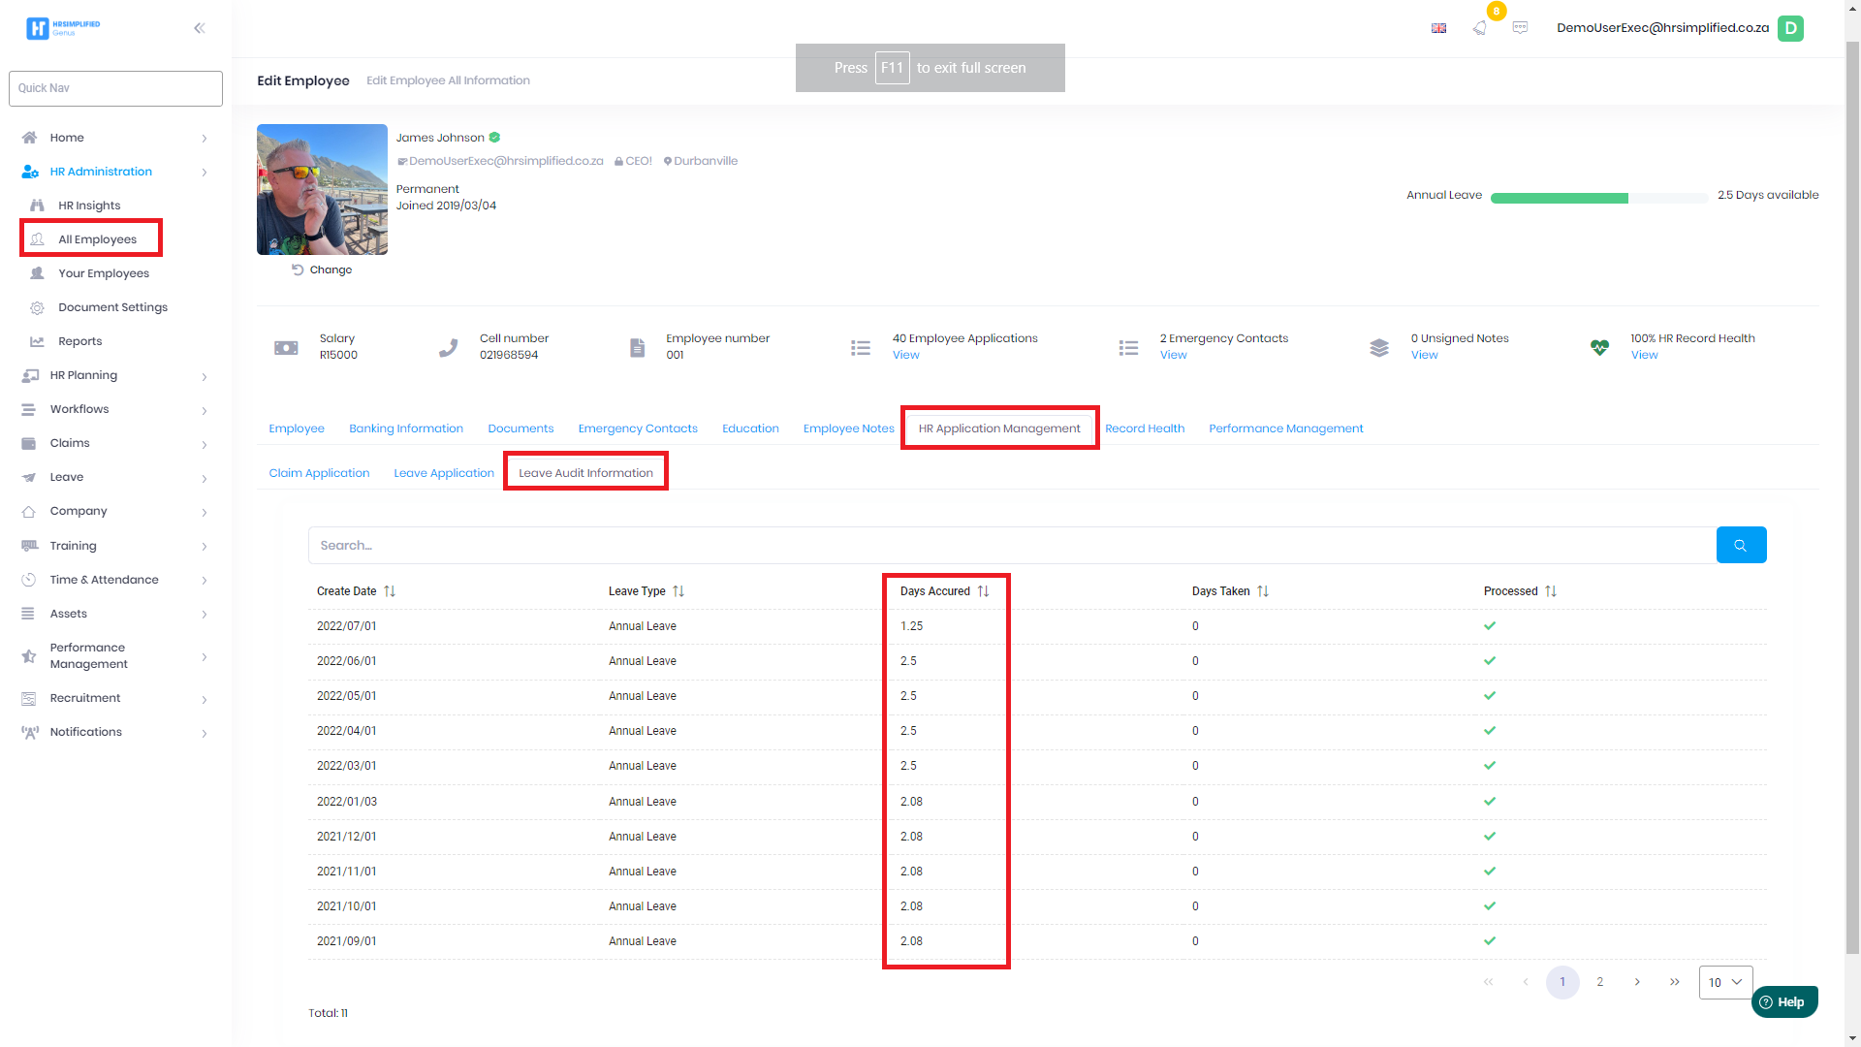Click the green user avatar D

click(1790, 28)
